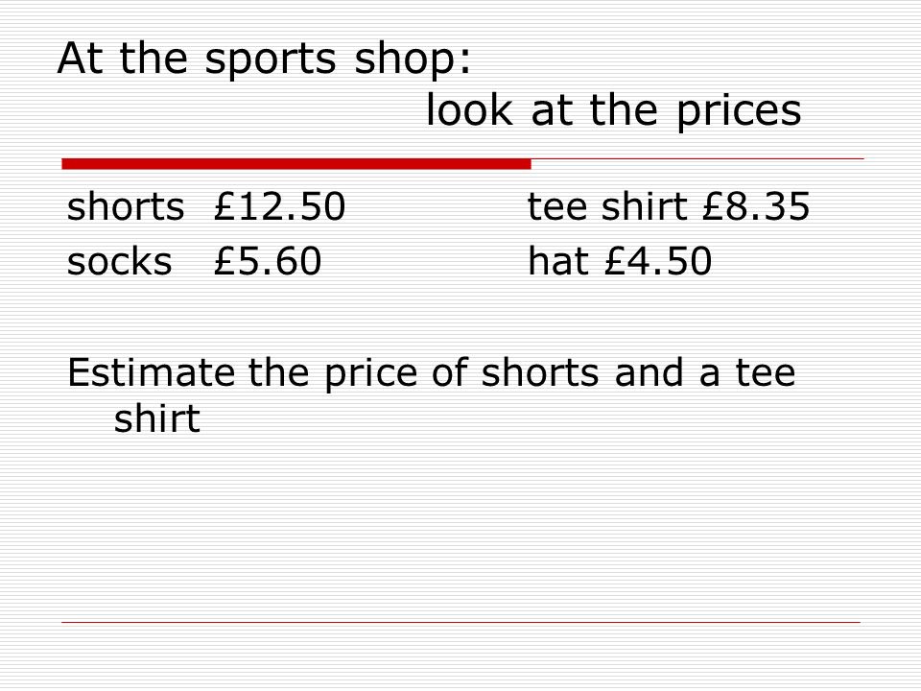Screen dimensions: 921x691
Task: Click the tee shirt price £8.35
Action: tap(756, 206)
